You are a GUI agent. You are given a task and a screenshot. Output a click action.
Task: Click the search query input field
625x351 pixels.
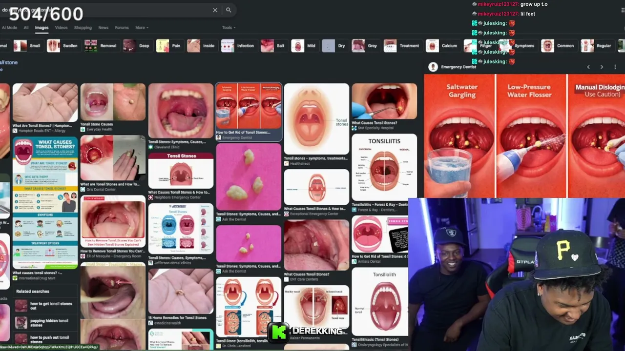[105, 10]
